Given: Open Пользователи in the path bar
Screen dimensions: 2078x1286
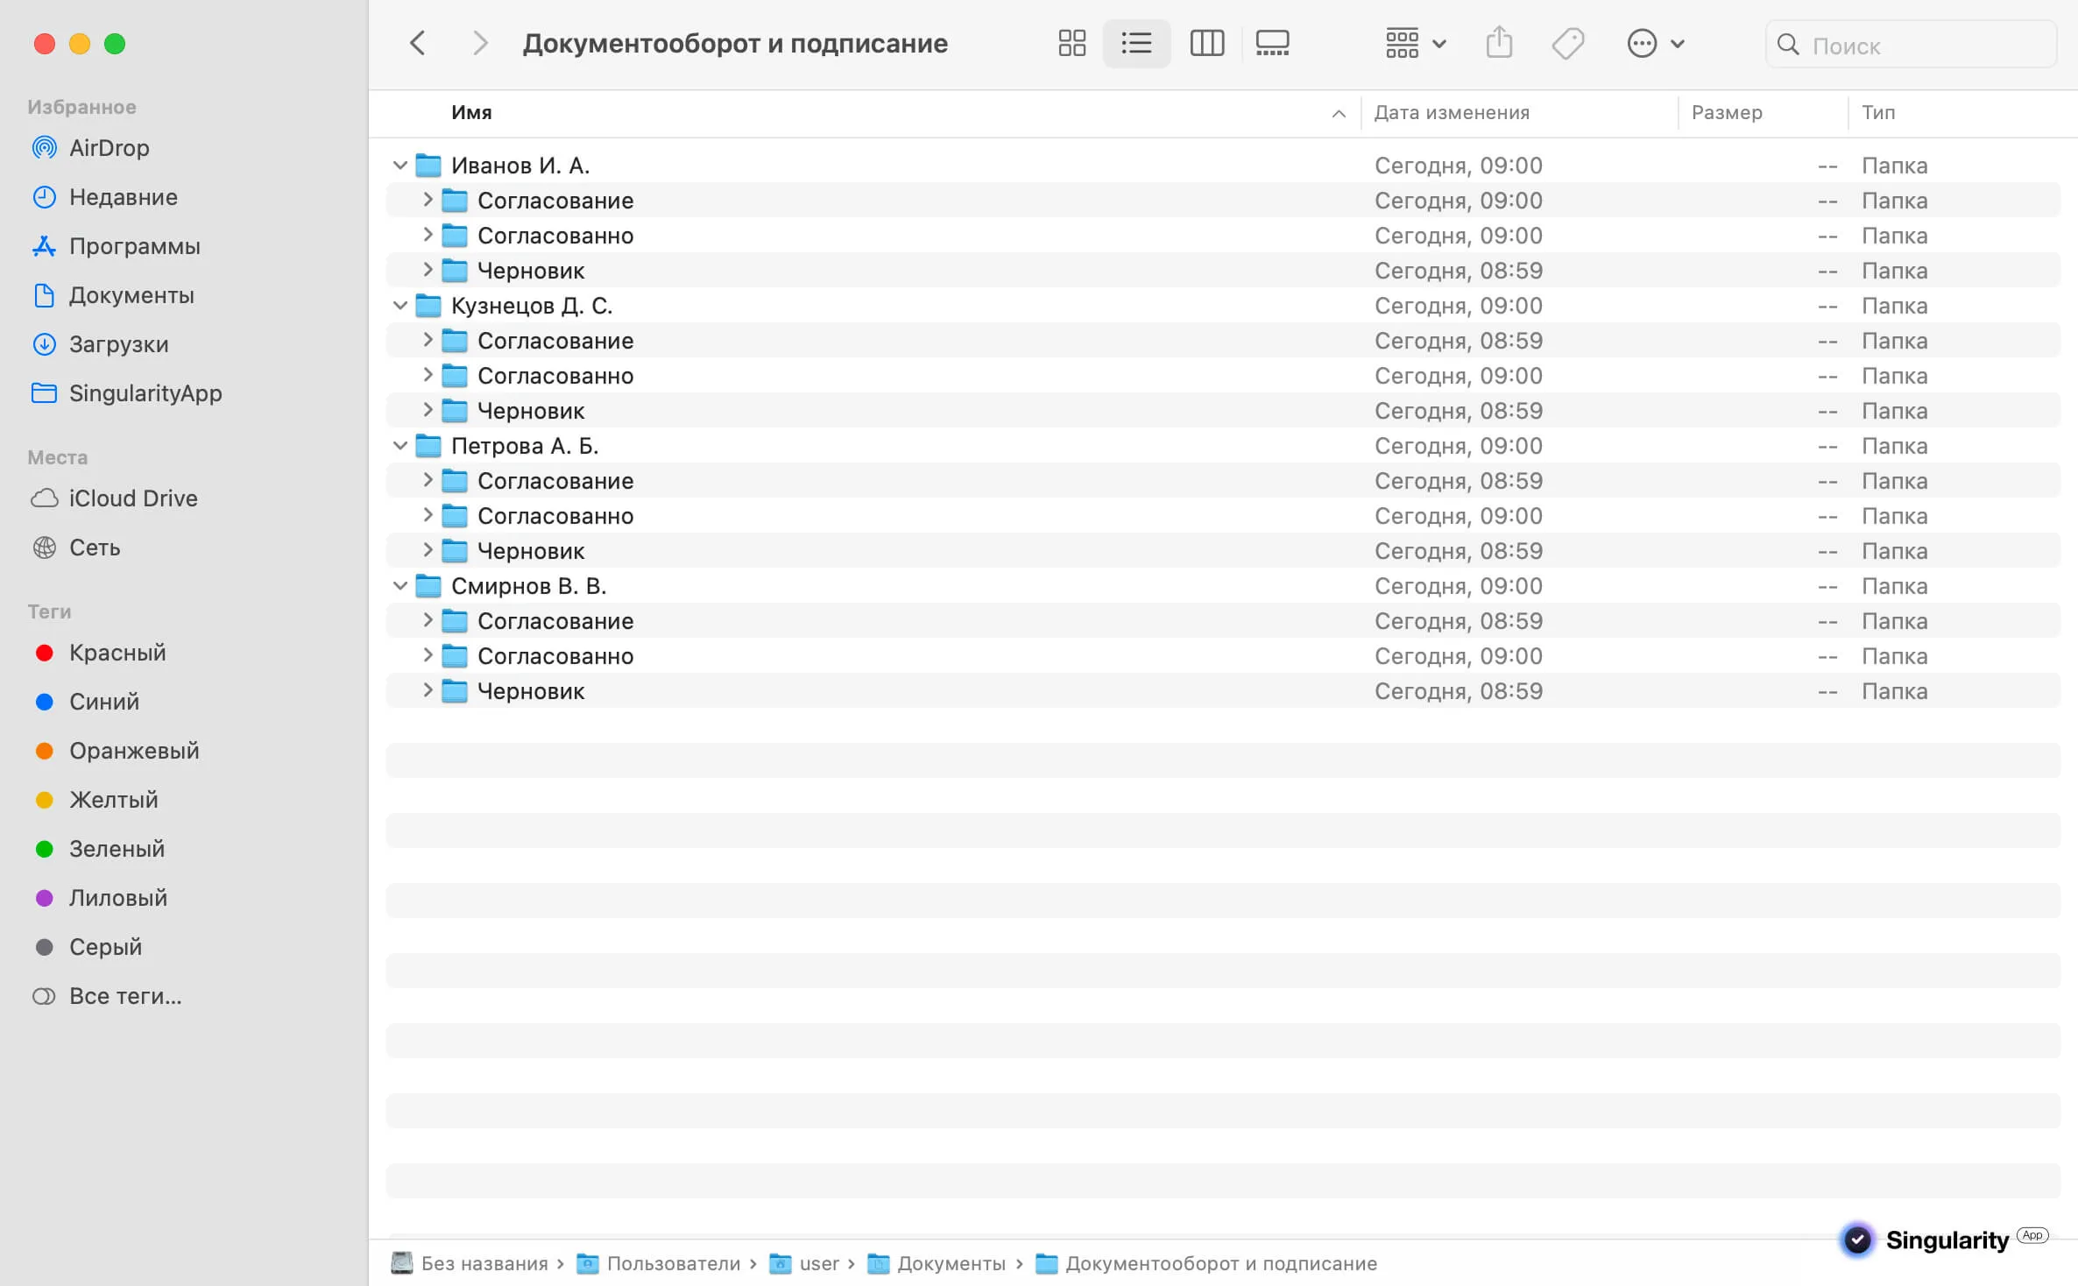Looking at the screenshot, I should [x=659, y=1263].
